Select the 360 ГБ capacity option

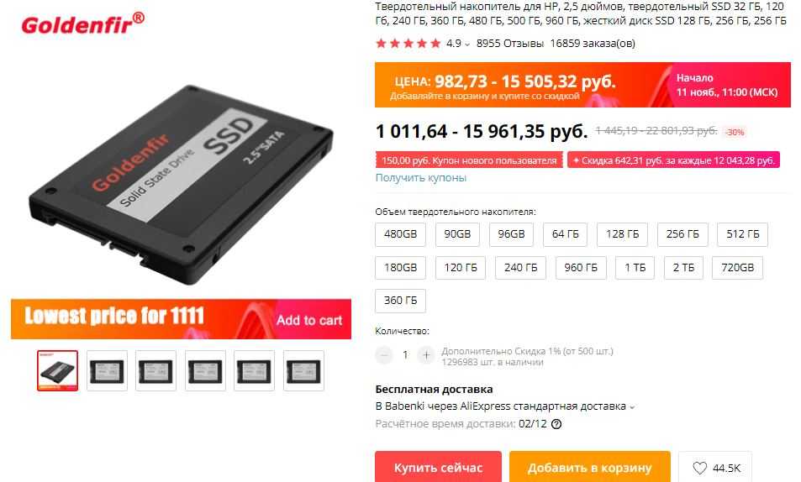(x=400, y=301)
